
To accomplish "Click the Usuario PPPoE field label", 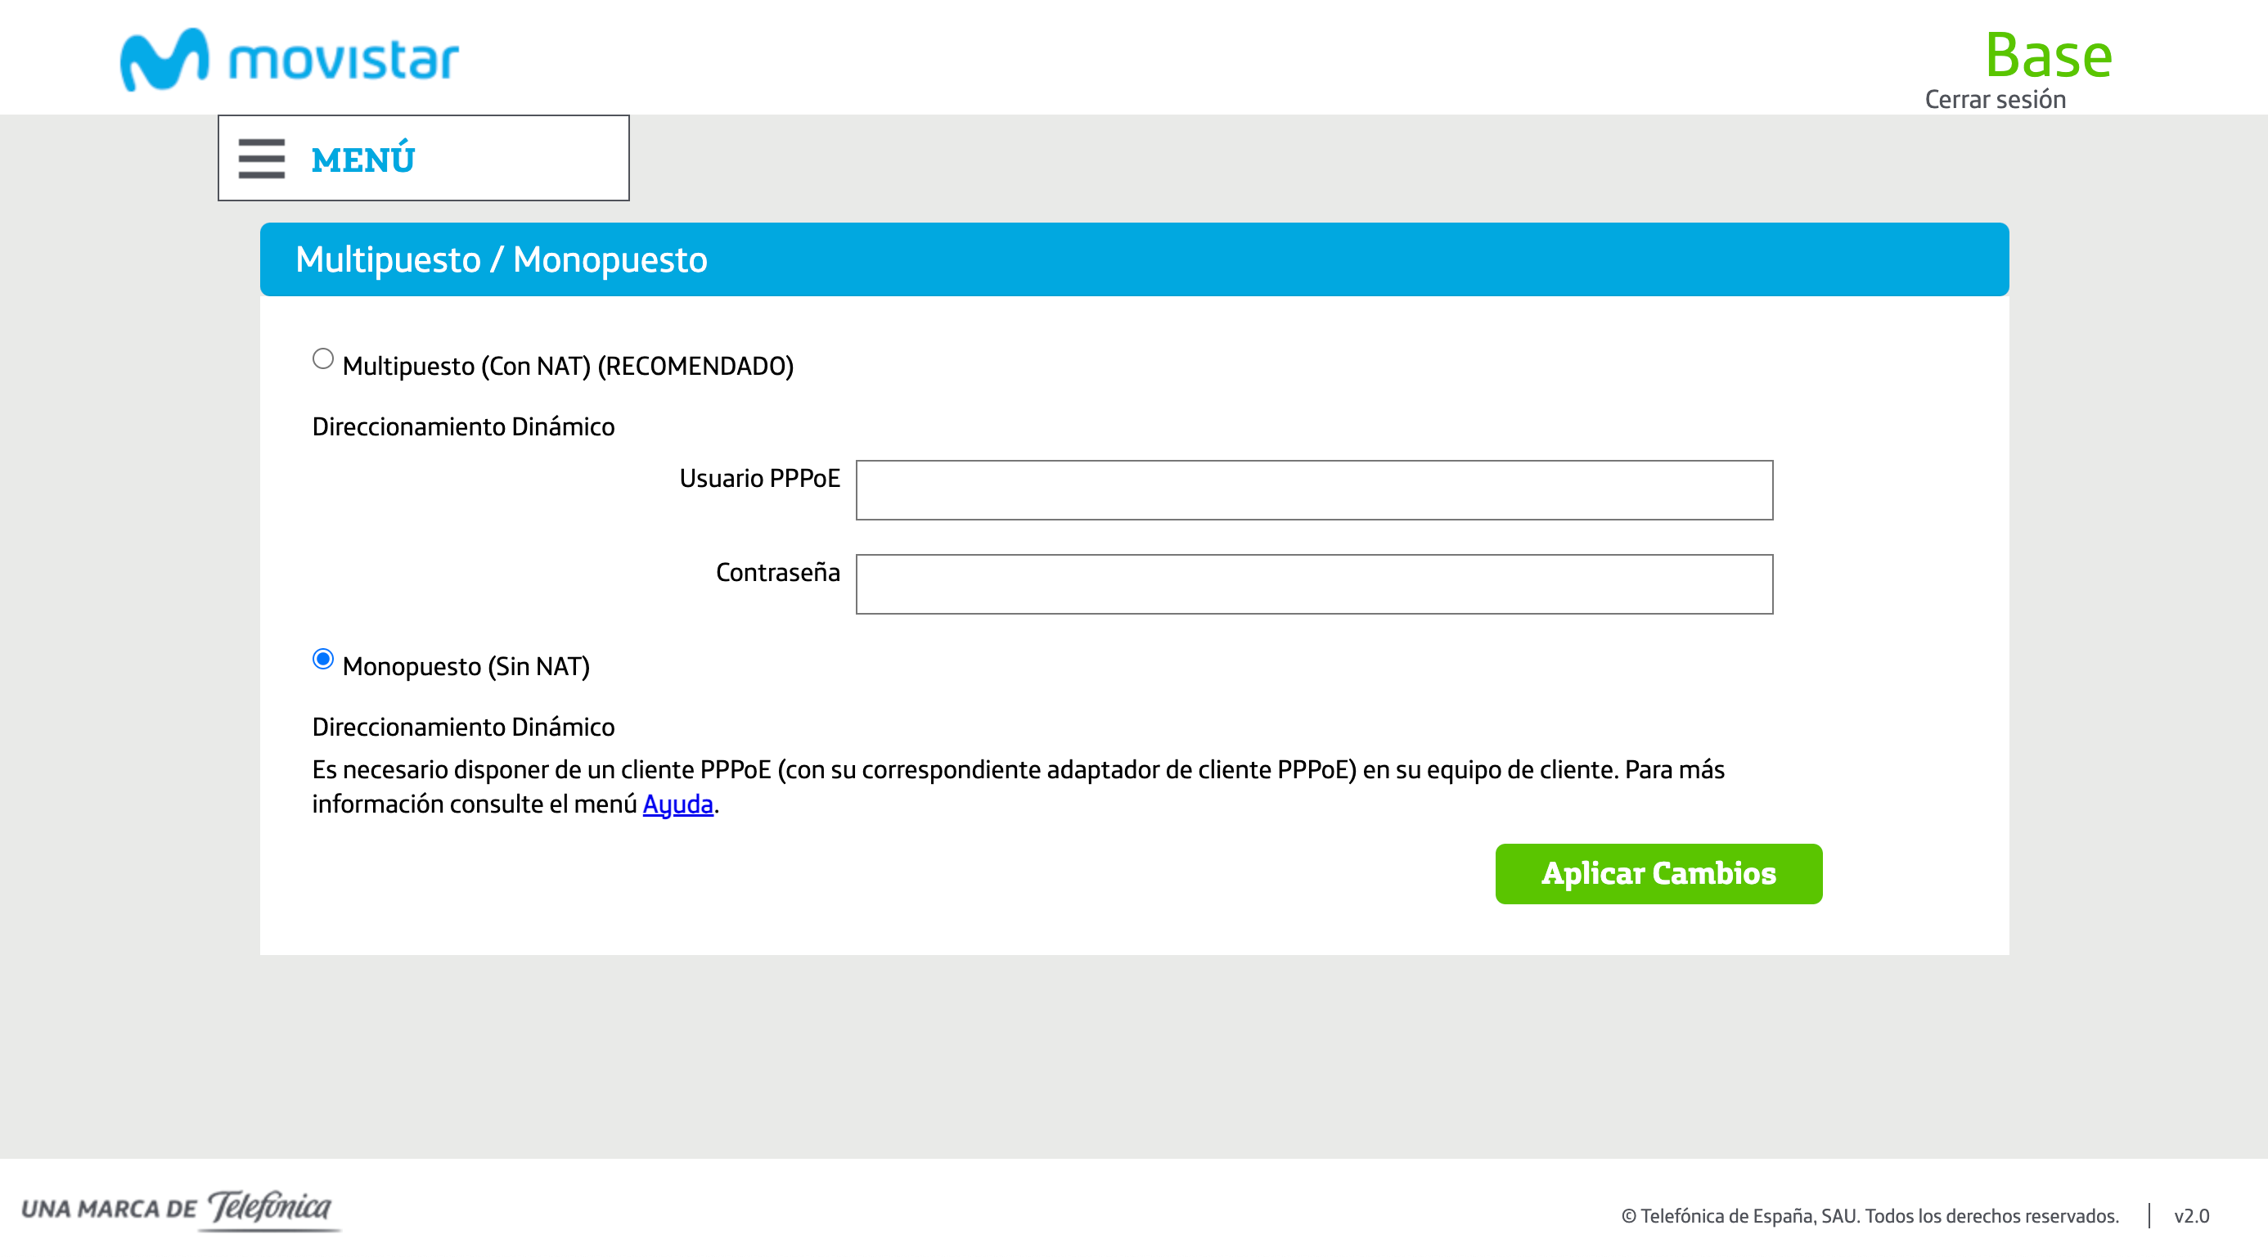I will pos(759,478).
